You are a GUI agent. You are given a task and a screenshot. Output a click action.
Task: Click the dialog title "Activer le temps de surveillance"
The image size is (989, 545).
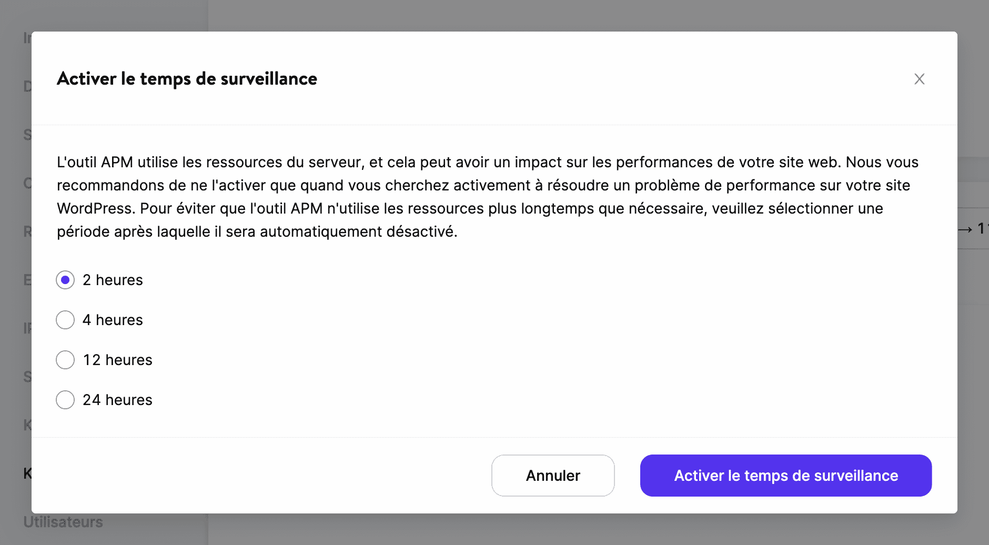(x=187, y=79)
